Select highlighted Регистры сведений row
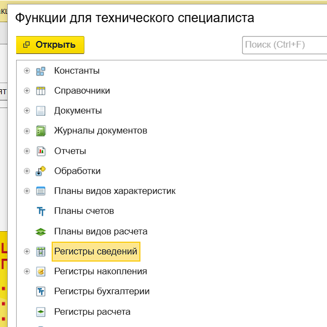Image resolution: width=327 pixels, height=327 pixels. pyautogui.click(x=96, y=251)
